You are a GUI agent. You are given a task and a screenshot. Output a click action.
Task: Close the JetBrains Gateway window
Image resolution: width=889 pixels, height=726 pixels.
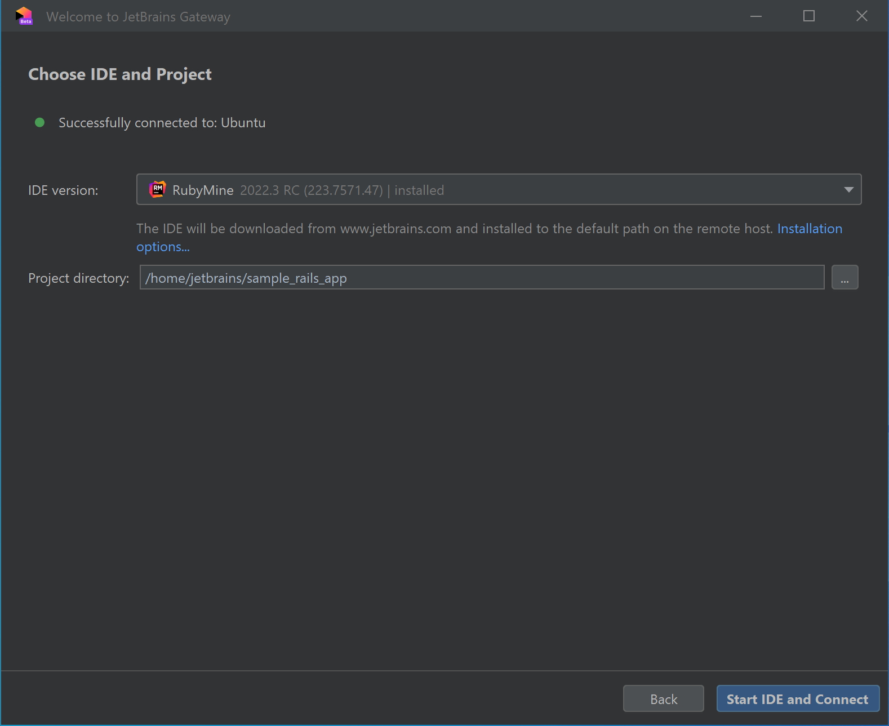click(861, 16)
